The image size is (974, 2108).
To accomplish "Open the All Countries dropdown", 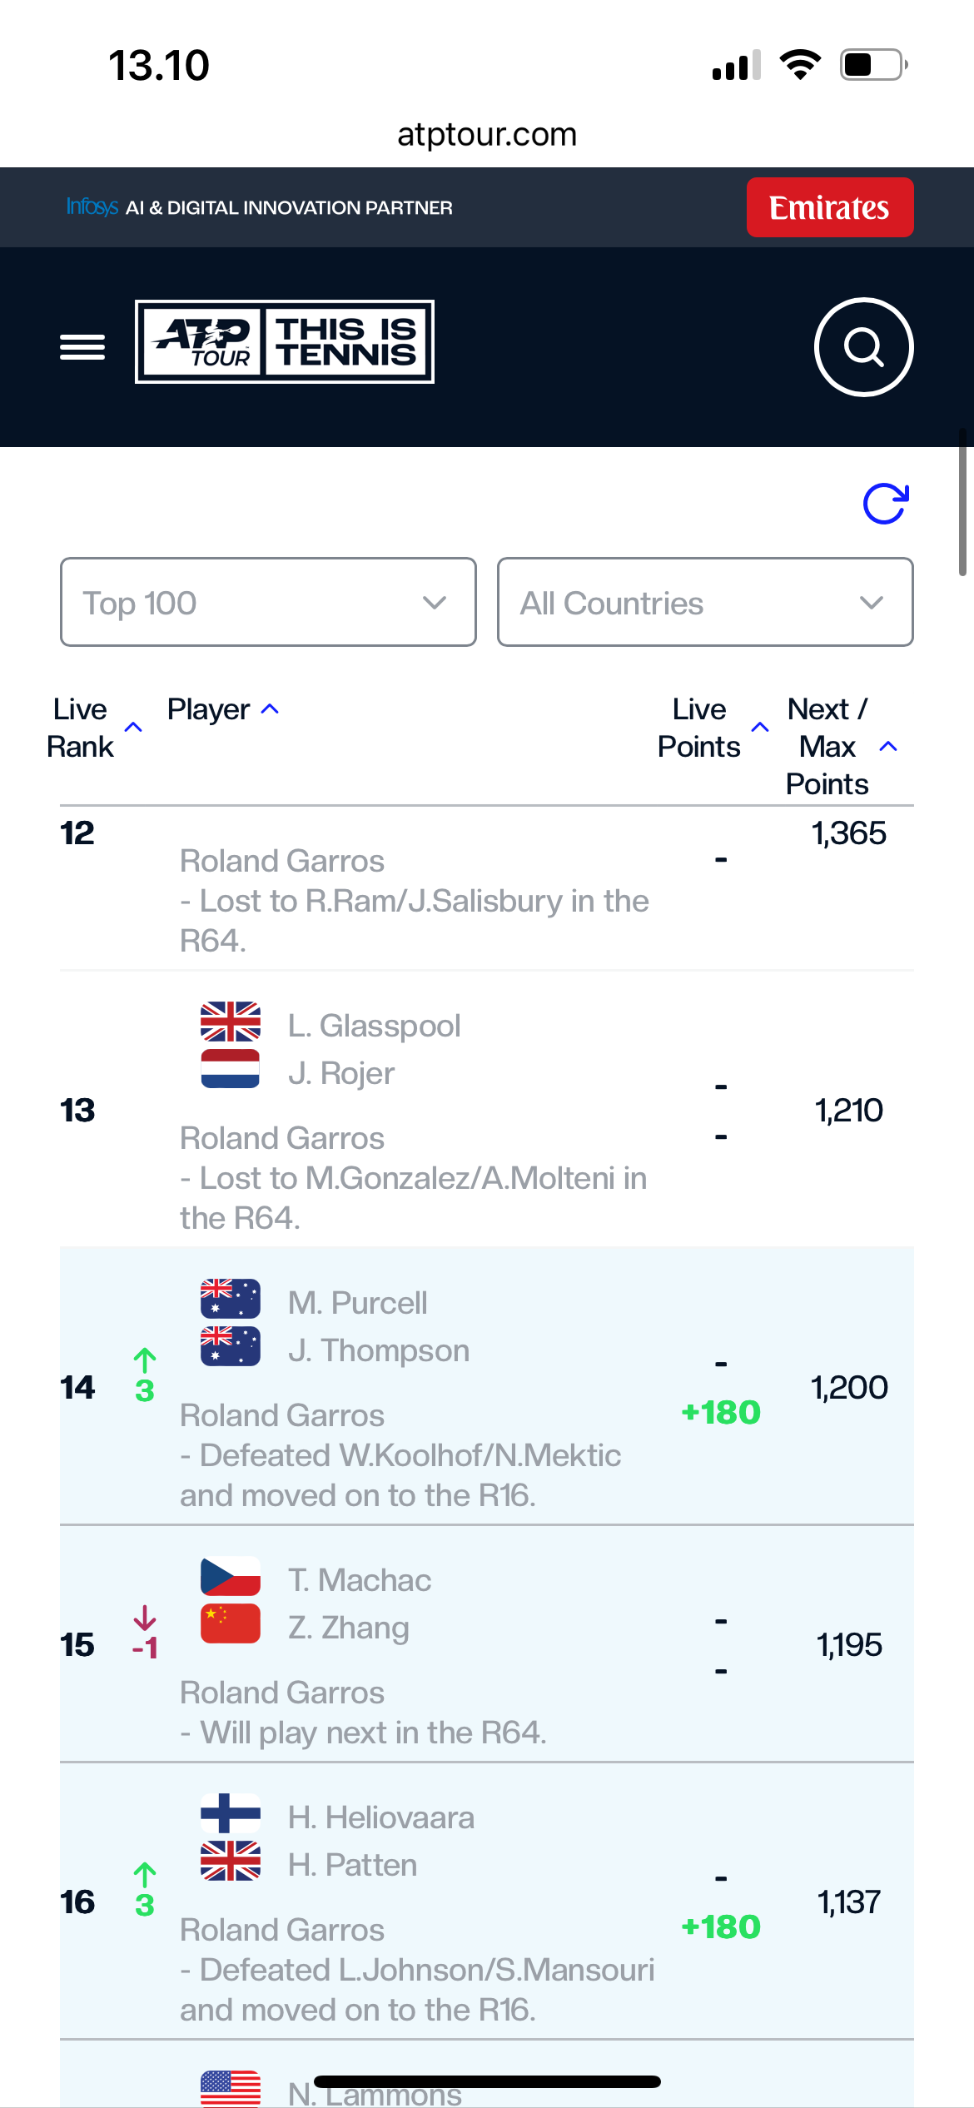I will pos(705,602).
